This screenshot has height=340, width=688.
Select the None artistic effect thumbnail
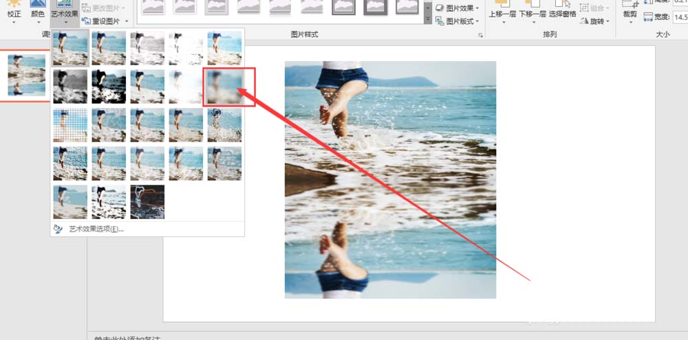(x=70, y=48)
